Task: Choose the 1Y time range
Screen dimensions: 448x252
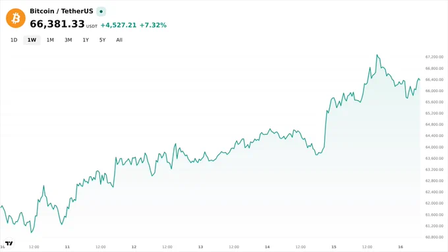Action: [86, 40]
